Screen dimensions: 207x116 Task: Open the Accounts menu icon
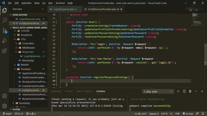point(5,96)
